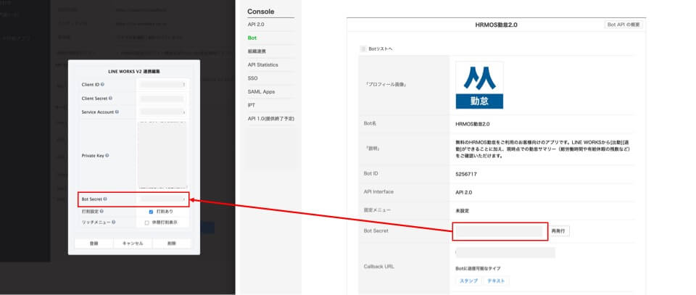This screenshot has width=696, height=295.
Task: Click help icon next to Client Secret
Action: coord(110,99)
